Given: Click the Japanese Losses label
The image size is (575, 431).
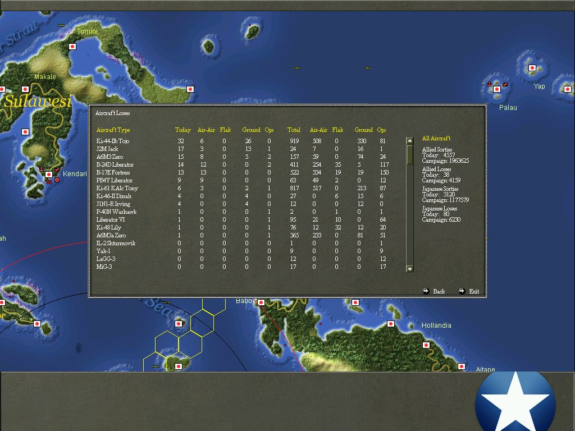Looking at the screenshot, I should click(440, 208).
